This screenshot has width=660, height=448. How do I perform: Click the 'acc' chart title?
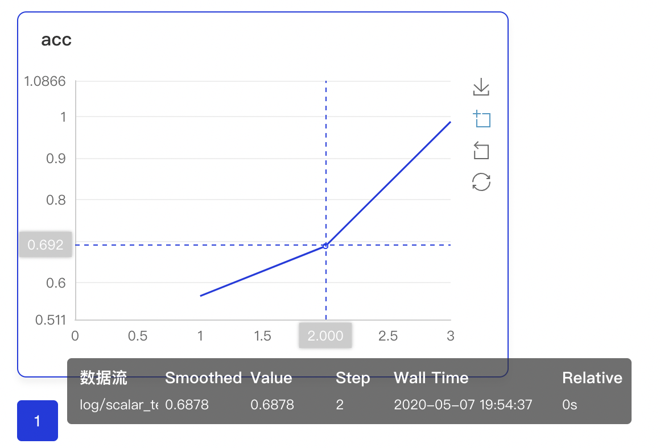point(56,40)
